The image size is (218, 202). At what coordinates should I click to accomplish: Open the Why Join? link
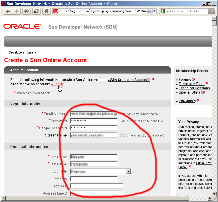(187, 101)
